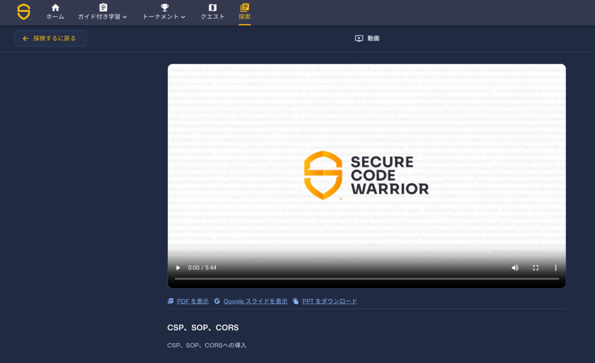
Task: Click the CSP、SOP、CORSへの導入 description text
Action: 207,345
